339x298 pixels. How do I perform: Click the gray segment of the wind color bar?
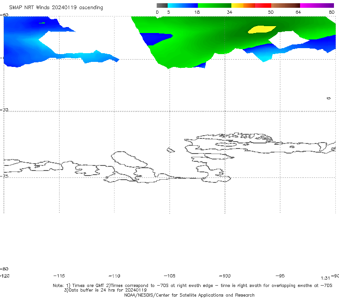pyautogui.click(x=162, y=6)
